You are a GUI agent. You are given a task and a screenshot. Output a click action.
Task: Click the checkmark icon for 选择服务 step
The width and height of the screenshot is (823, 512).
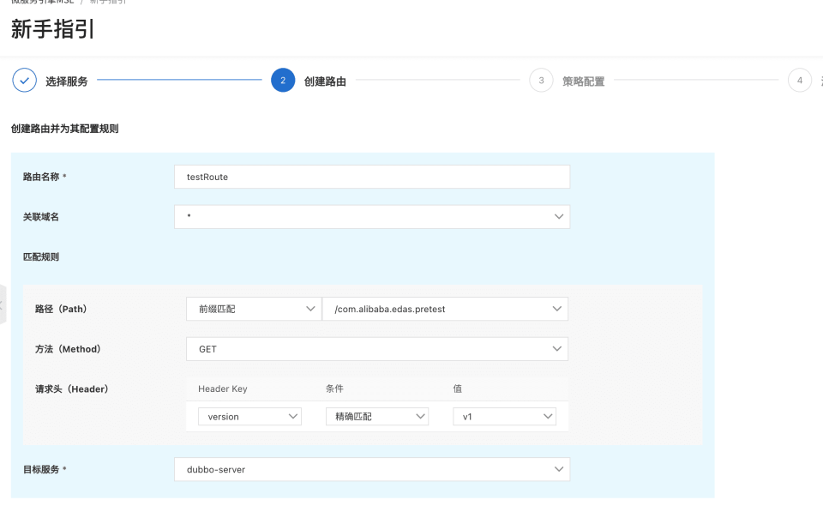tap(25, 81)
